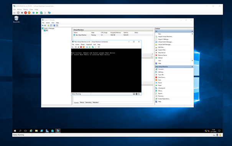Click Forward arrow in Hyper-V Manager toolbar
Screen dimensions: 232x146
pyautogui.click(x=45, y=25)
